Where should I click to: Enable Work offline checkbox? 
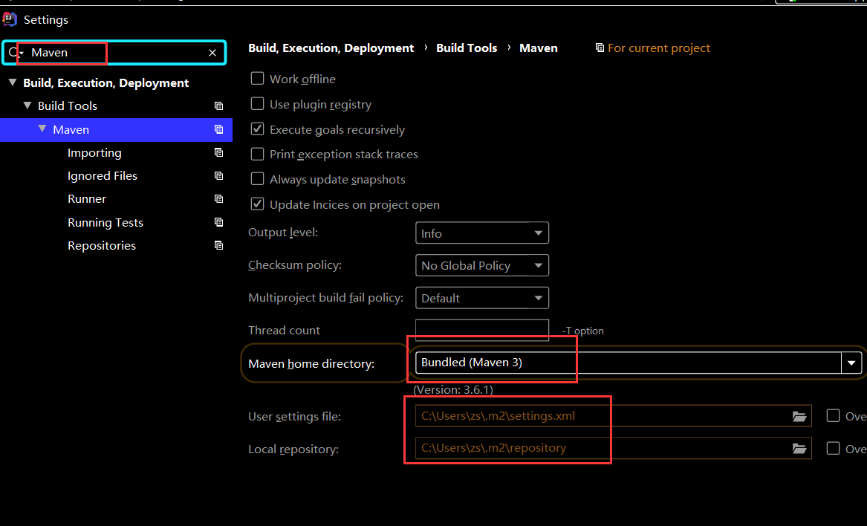[257, 79]
